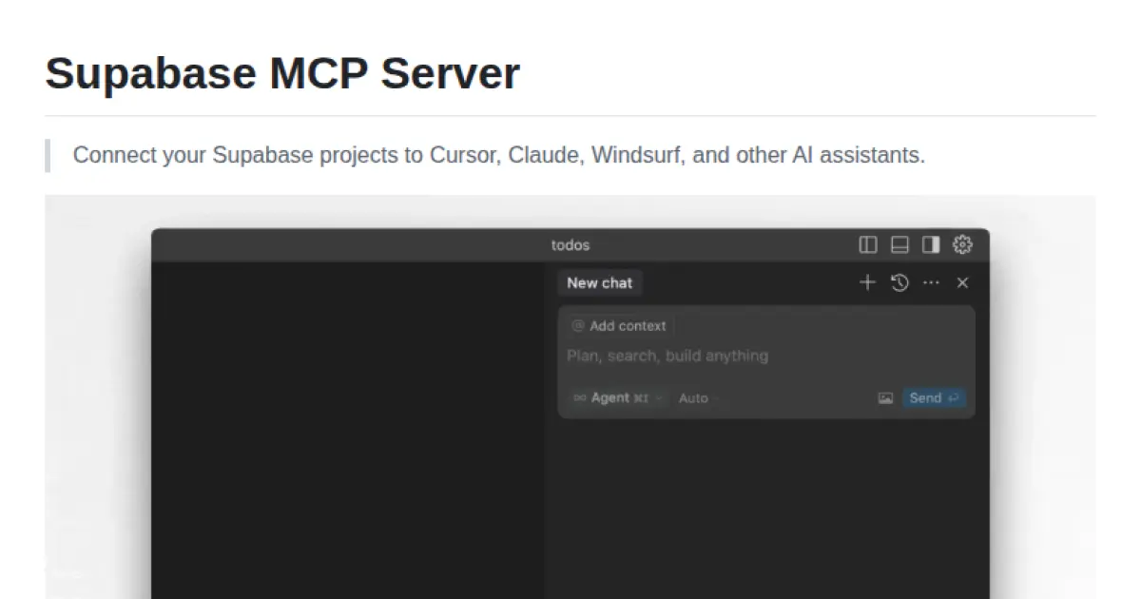
Task: Open Cursor settings via the gear icon
Action: (963, 244)
